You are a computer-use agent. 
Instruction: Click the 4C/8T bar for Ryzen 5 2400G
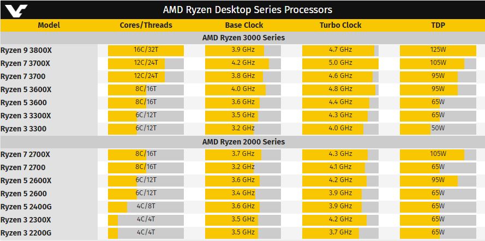(146, 207)
